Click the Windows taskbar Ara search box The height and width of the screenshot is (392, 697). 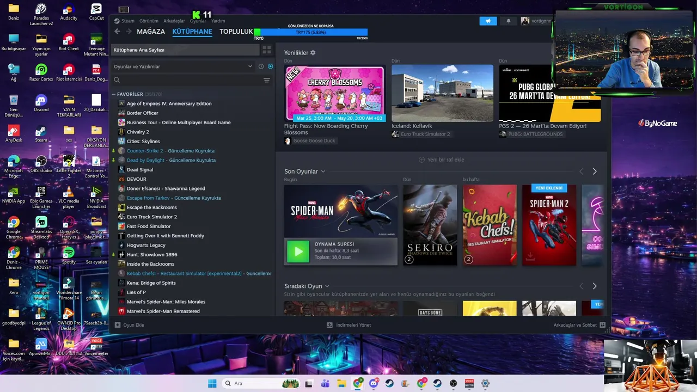(x=260, y=383)
